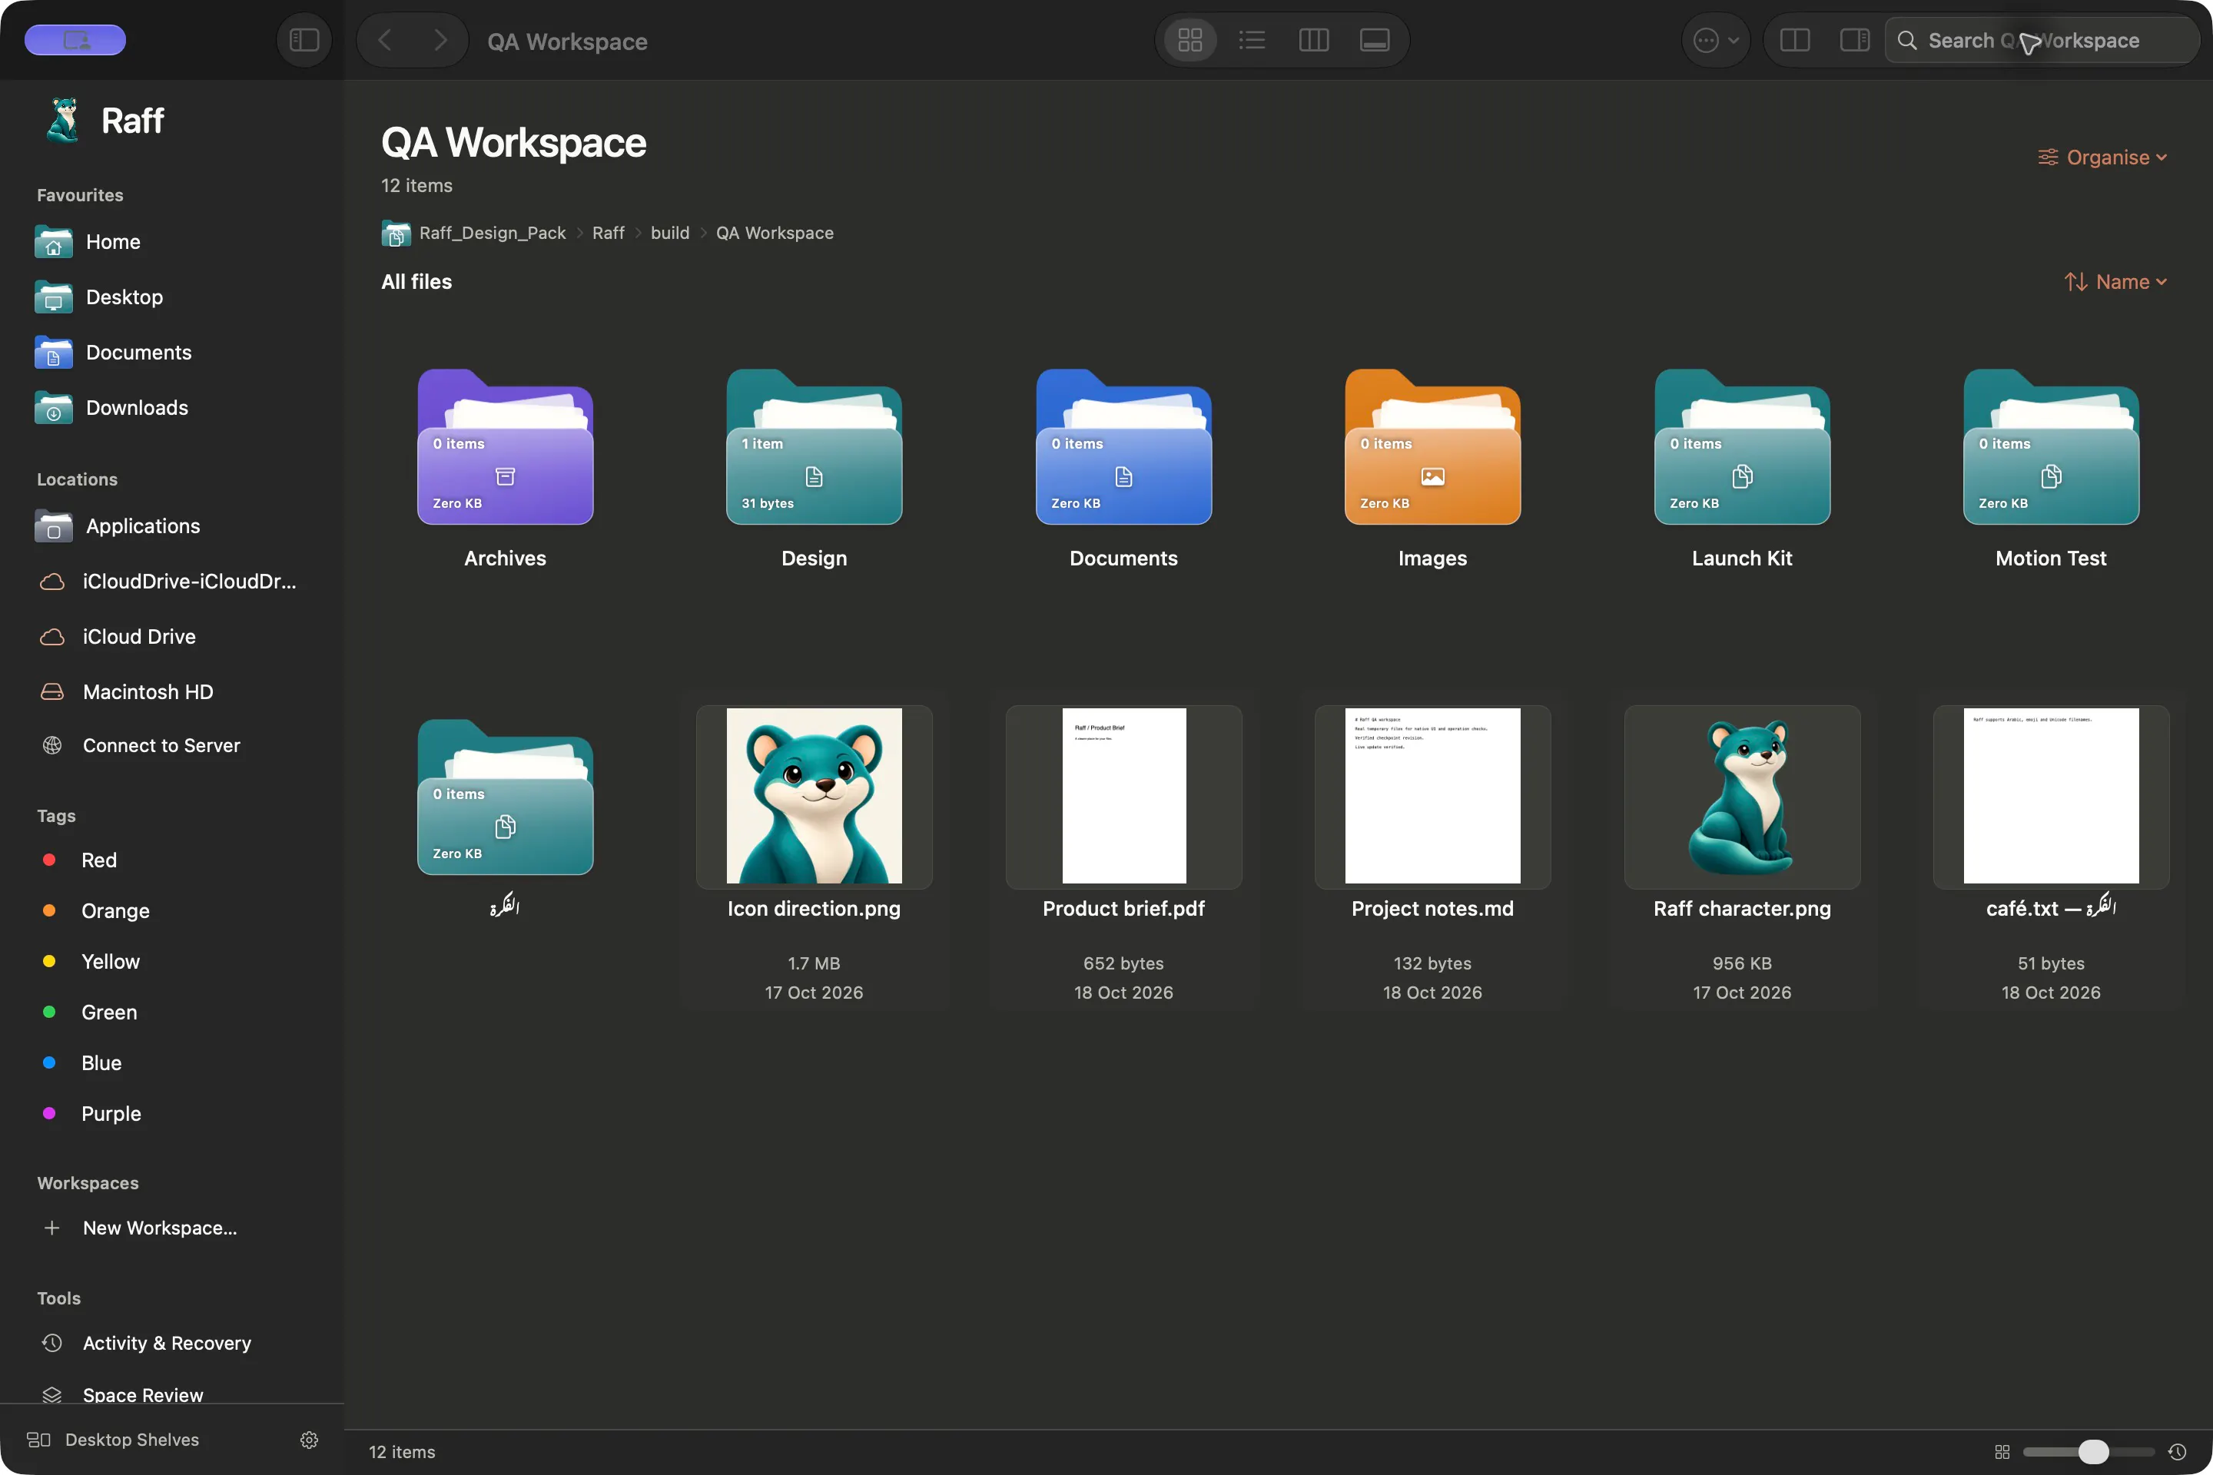Viewport: 2213px width, 1475px height.
Task: Toggle the split dual-pane view
Action: click(x=1794, y=41)
